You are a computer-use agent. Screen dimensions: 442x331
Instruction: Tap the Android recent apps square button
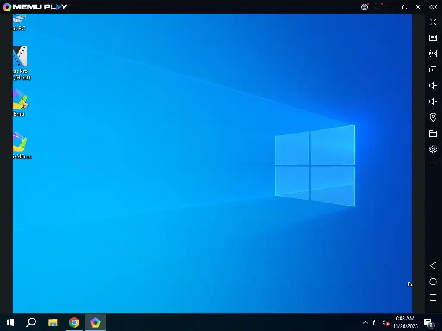(433, 297)
